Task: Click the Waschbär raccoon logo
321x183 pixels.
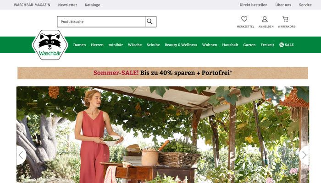Action: pos(50,45)
